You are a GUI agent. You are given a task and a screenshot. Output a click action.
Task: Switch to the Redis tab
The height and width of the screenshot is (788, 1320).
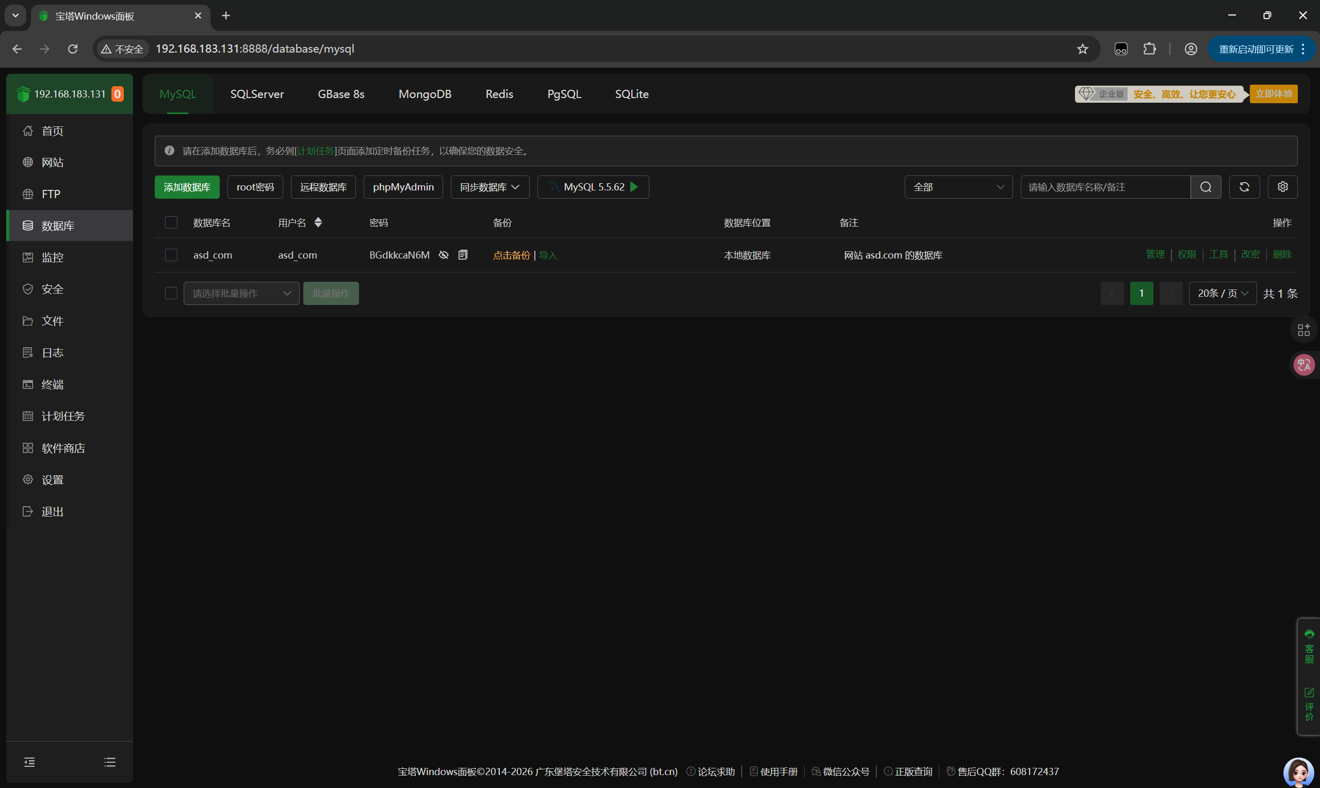click(499, 94)
